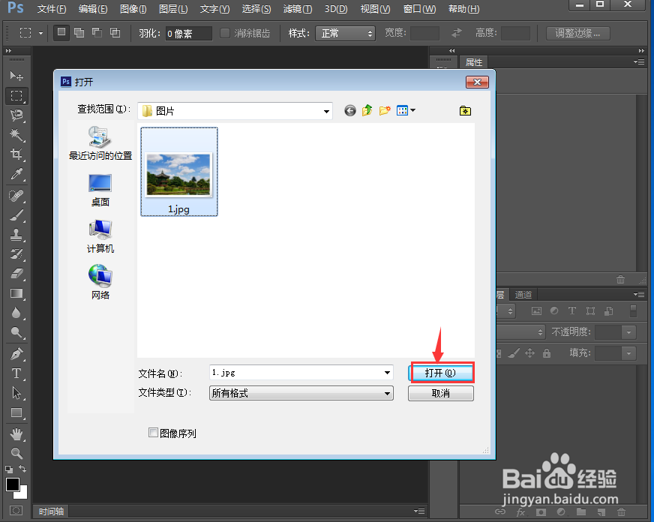Switch to the 通道 tab
The height and width of the screenshot is (522, 654).
[523, 295]
